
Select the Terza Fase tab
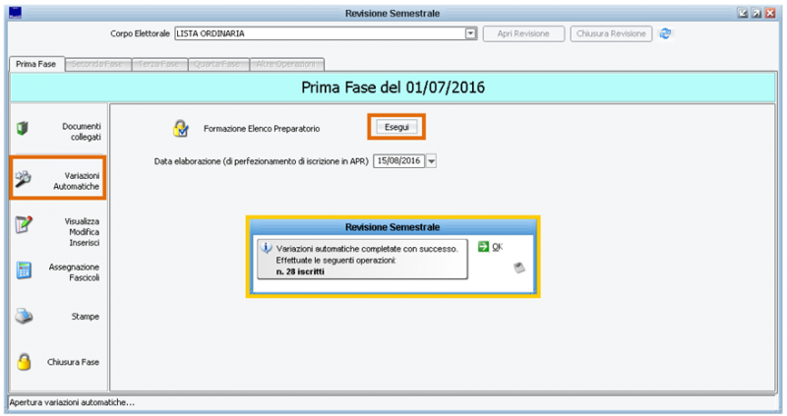click(159, 64)
